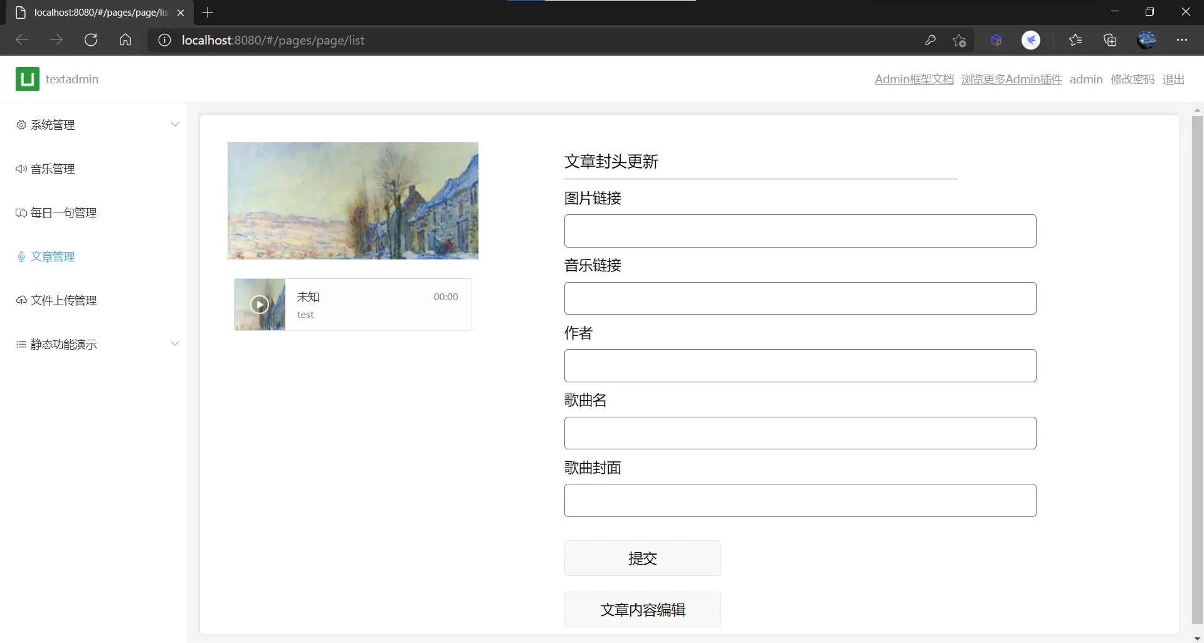Open 系统管理 in sidebar
The image size is (1204, 643).
[x=53, y=125]
